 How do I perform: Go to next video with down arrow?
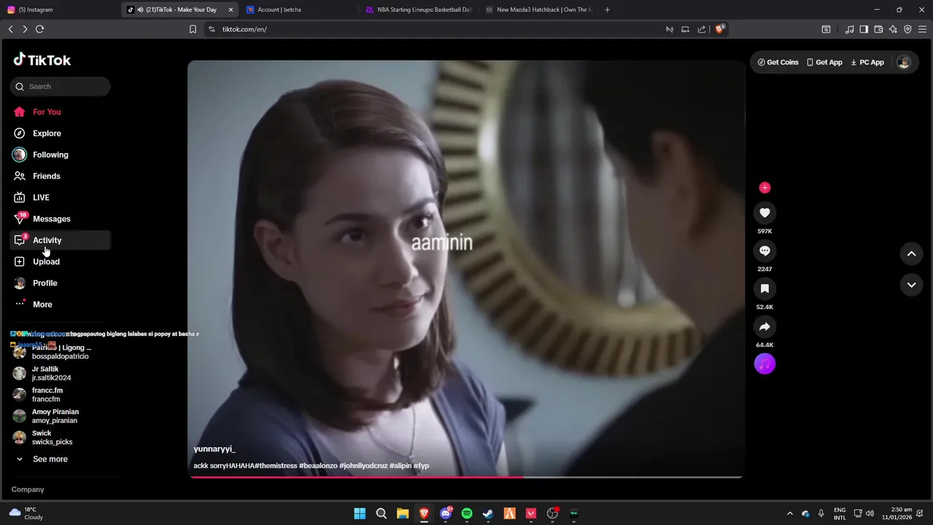tap(911, 285)
